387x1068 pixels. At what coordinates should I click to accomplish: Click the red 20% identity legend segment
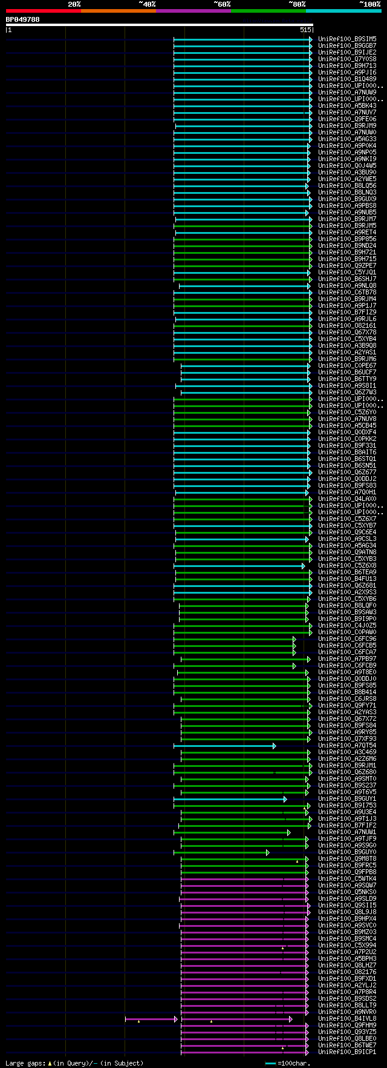[x=43, y=11]
